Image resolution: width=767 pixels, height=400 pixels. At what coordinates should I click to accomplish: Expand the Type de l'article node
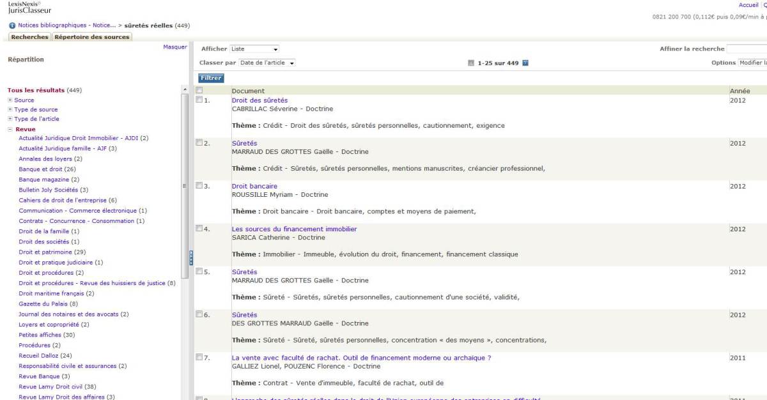10,119
